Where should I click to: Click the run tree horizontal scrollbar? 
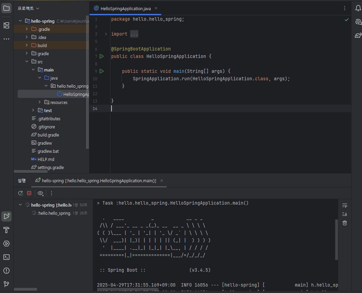(25, 289)
